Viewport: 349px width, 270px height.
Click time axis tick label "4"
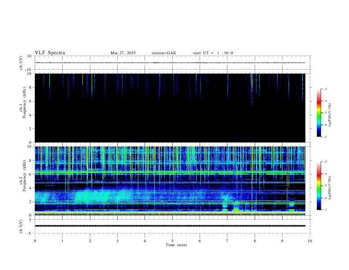[x=145, y=241]
